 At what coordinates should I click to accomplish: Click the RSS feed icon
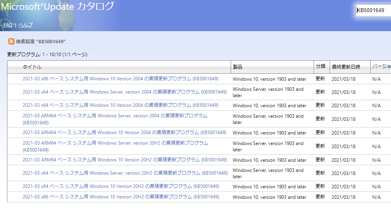click(11, 41)
